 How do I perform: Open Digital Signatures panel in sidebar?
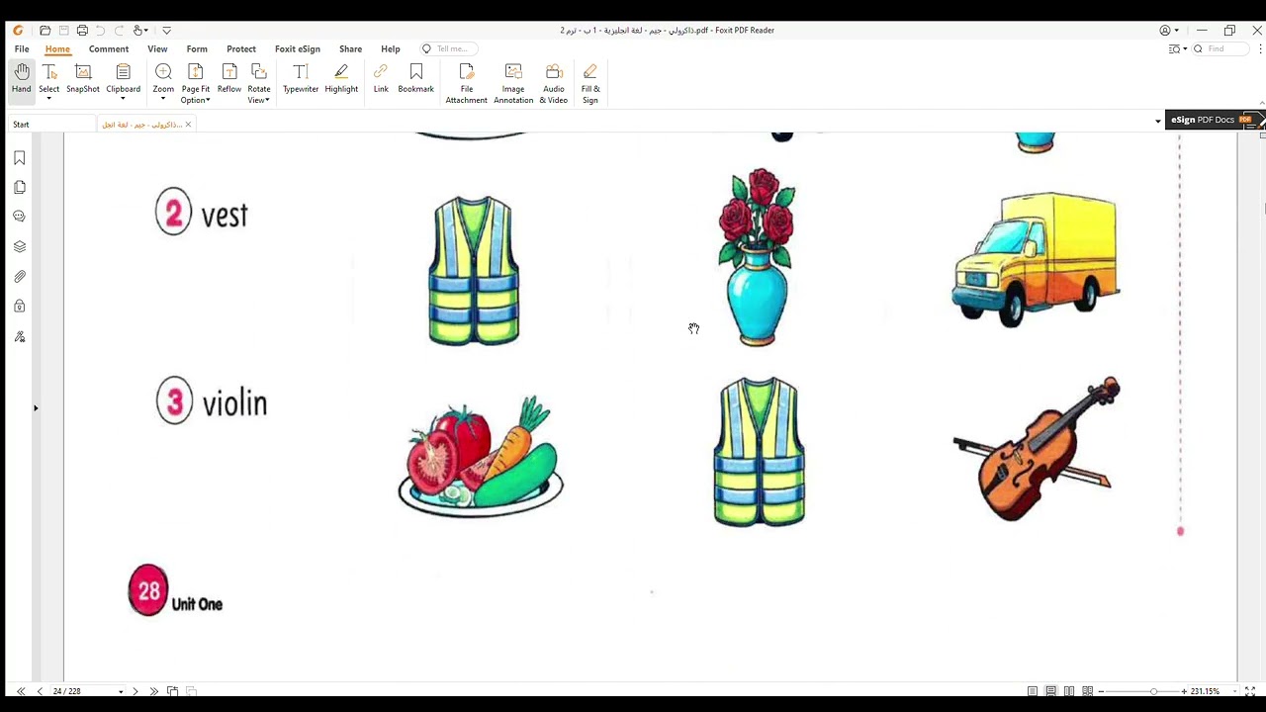(19, 337)
